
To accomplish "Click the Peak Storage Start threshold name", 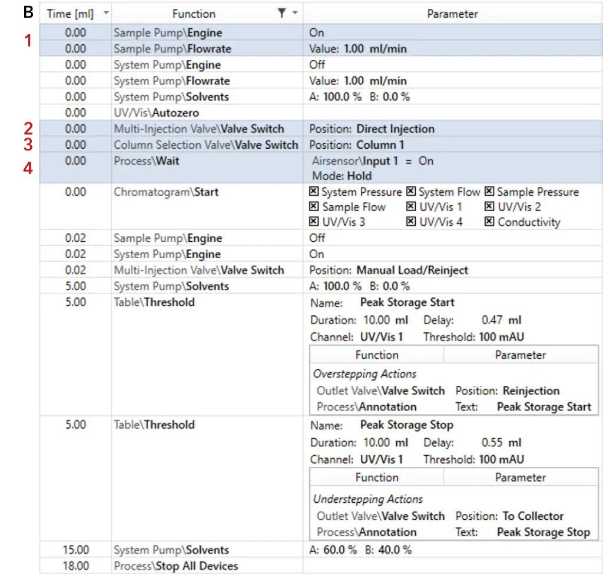I will 407,302.
